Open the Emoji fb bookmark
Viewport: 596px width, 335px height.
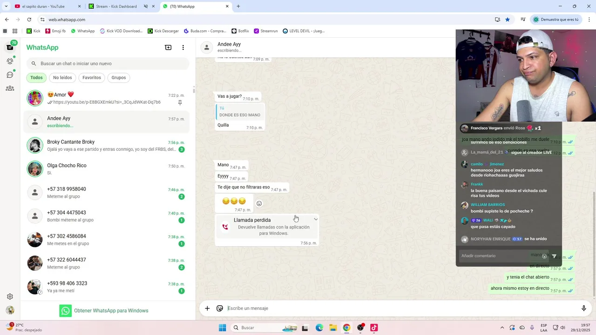tap(55, 31)
